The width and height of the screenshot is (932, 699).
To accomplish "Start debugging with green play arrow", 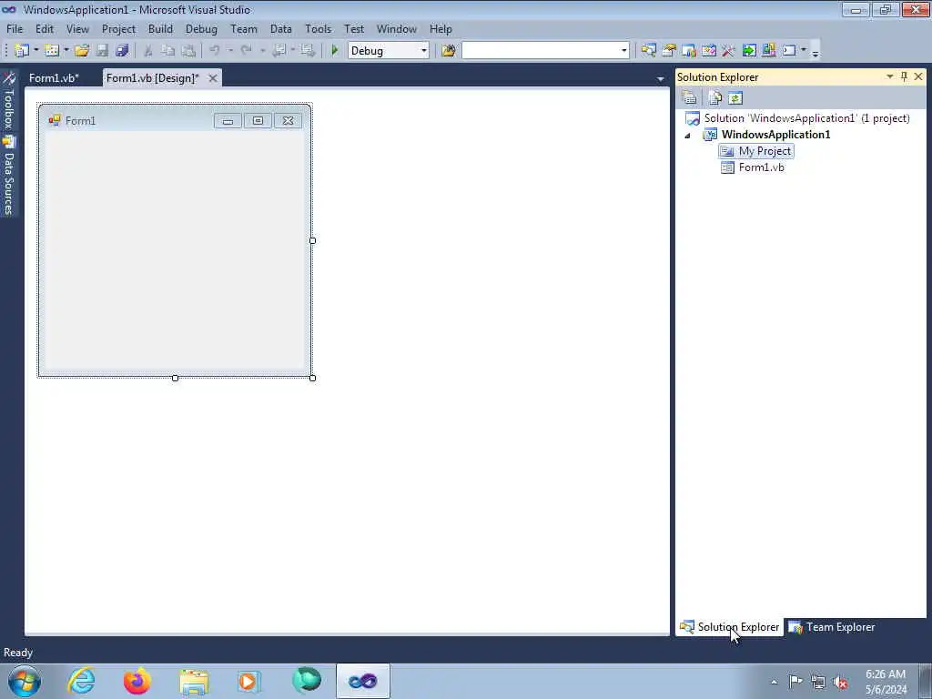I will coord(335,51).
